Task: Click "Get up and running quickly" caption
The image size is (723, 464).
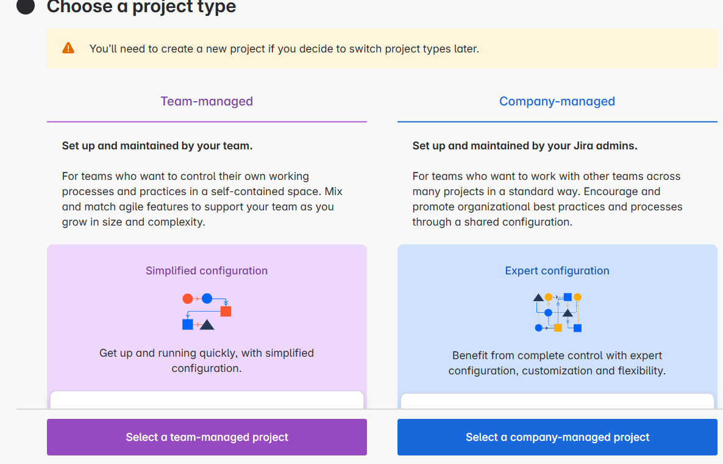Action: (207, 360)
